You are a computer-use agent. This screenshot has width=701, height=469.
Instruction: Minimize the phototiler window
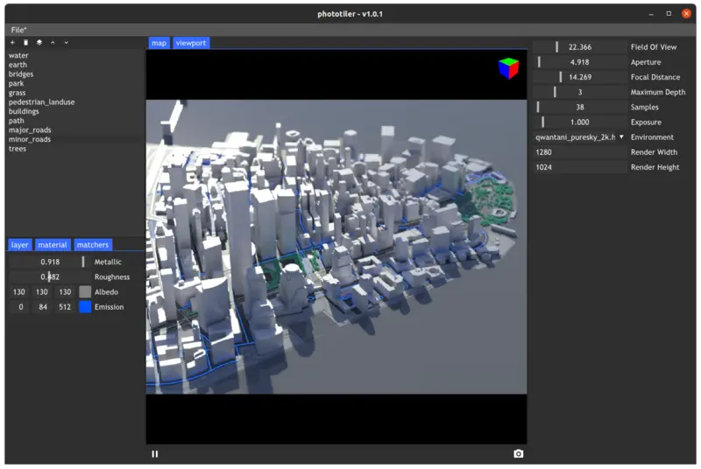(651, 14)
